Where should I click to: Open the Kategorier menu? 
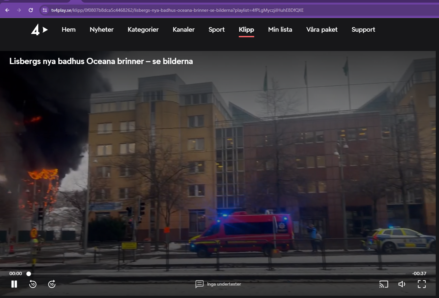point(143,29)
